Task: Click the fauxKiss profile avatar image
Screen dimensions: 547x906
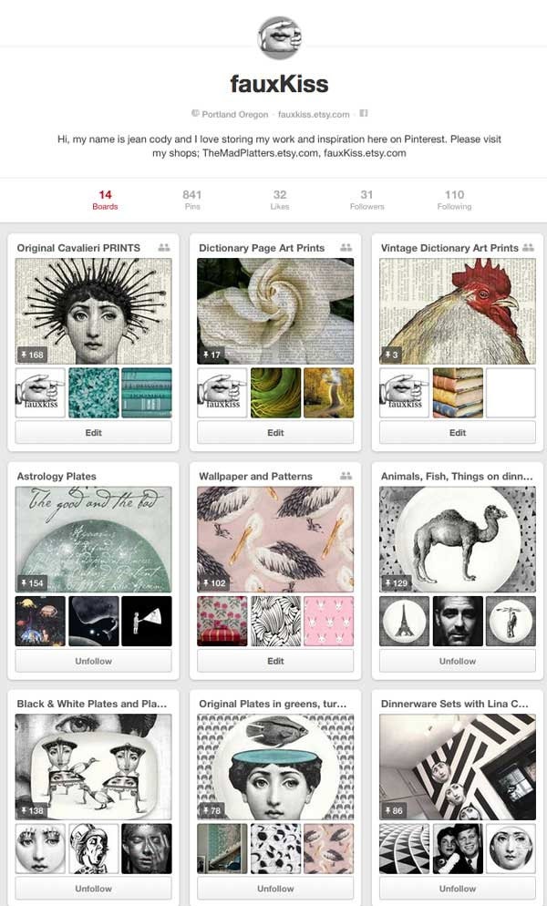Action: (279, 37)
